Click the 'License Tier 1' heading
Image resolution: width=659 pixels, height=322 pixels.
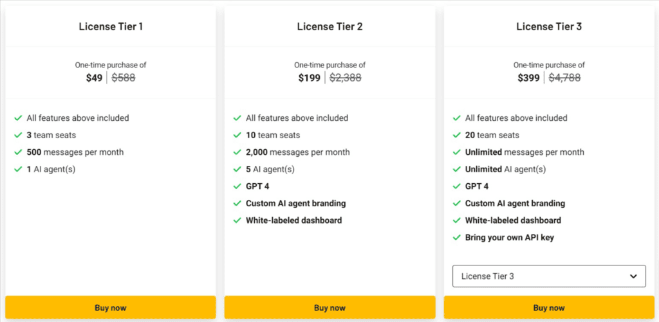111,26
